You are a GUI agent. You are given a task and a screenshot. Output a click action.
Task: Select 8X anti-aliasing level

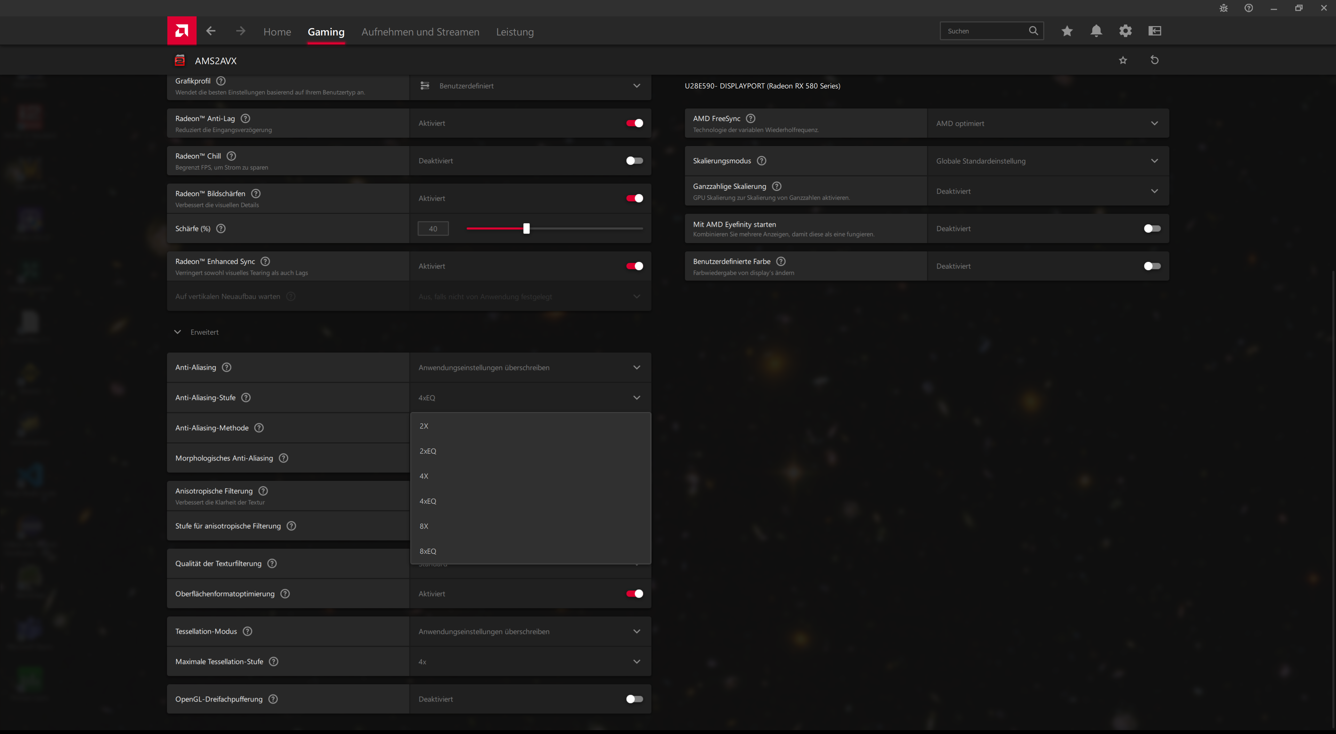tap(531, 526)
